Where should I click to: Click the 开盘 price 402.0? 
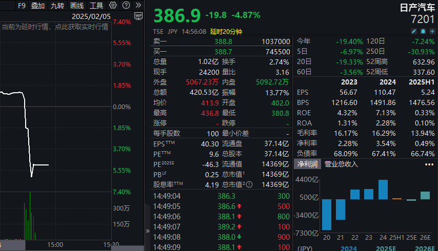[280, 103]
